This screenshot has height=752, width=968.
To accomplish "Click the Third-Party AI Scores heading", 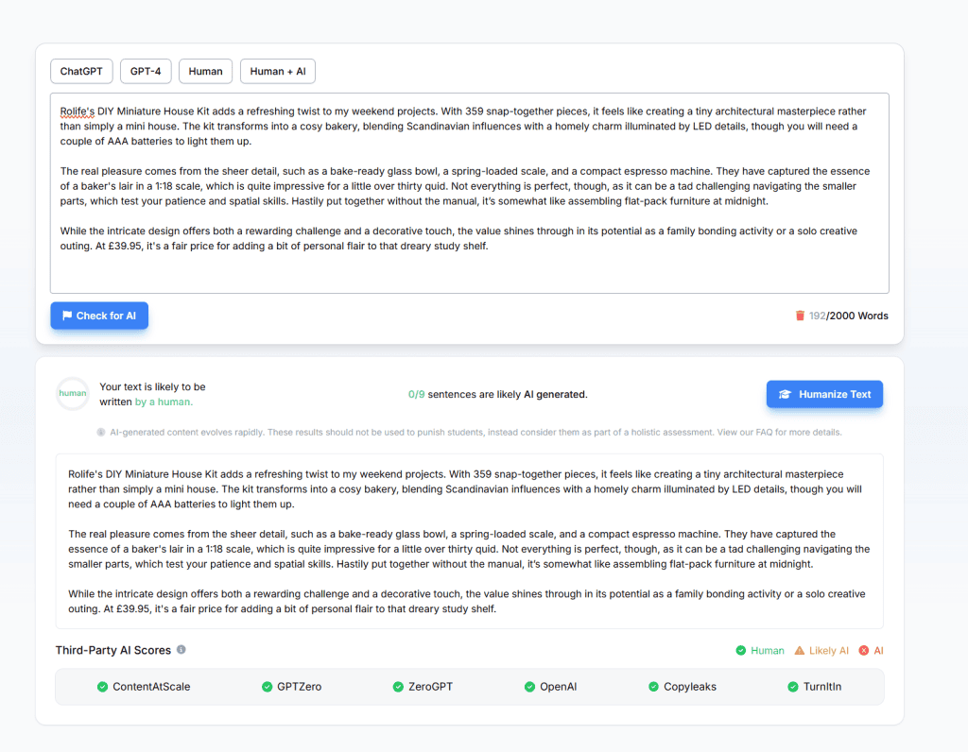I will tap(113, 650).
